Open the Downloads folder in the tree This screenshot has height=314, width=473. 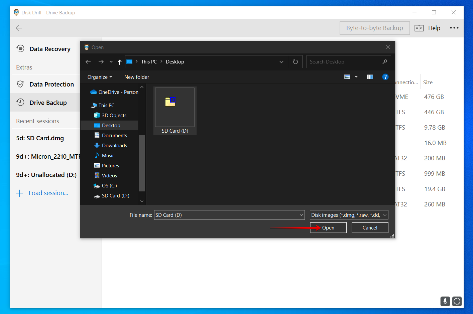[110, 146]
